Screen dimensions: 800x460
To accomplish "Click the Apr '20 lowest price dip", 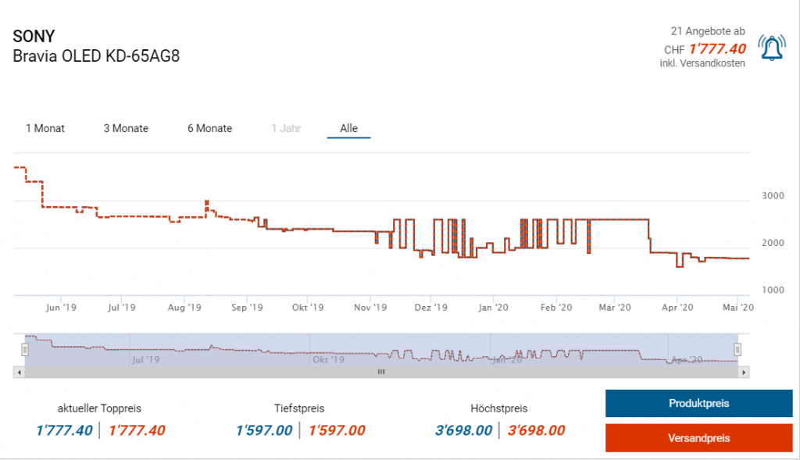I will click(x=680, y=266).
